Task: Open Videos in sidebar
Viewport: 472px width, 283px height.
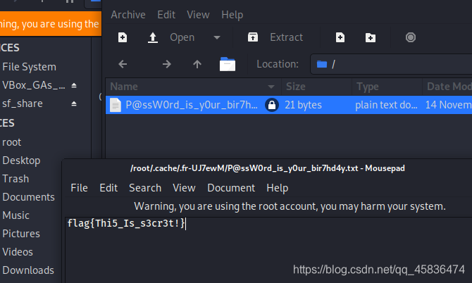Action: [x=18, y=252]
